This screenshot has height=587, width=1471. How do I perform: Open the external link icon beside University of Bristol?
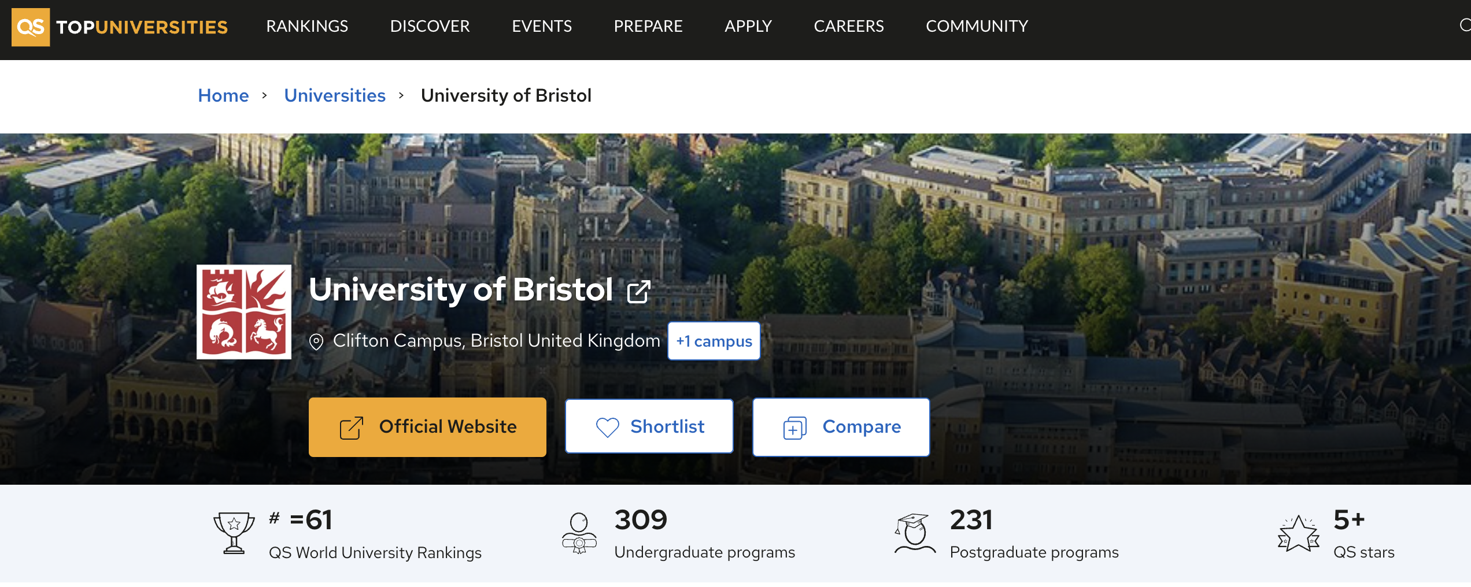639,291
